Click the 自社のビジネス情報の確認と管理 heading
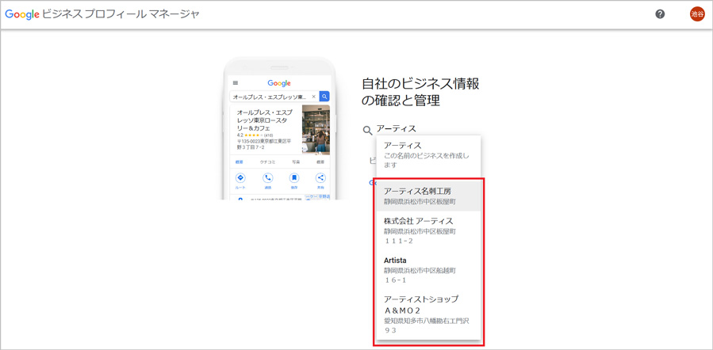The image size is (713, 350). click(420, 92)
